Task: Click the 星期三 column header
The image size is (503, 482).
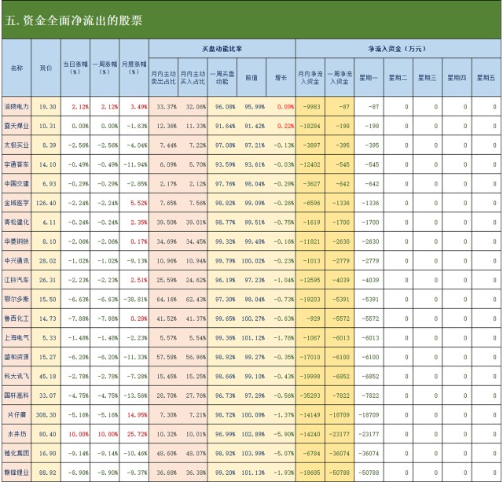Action: click(428, 78)
